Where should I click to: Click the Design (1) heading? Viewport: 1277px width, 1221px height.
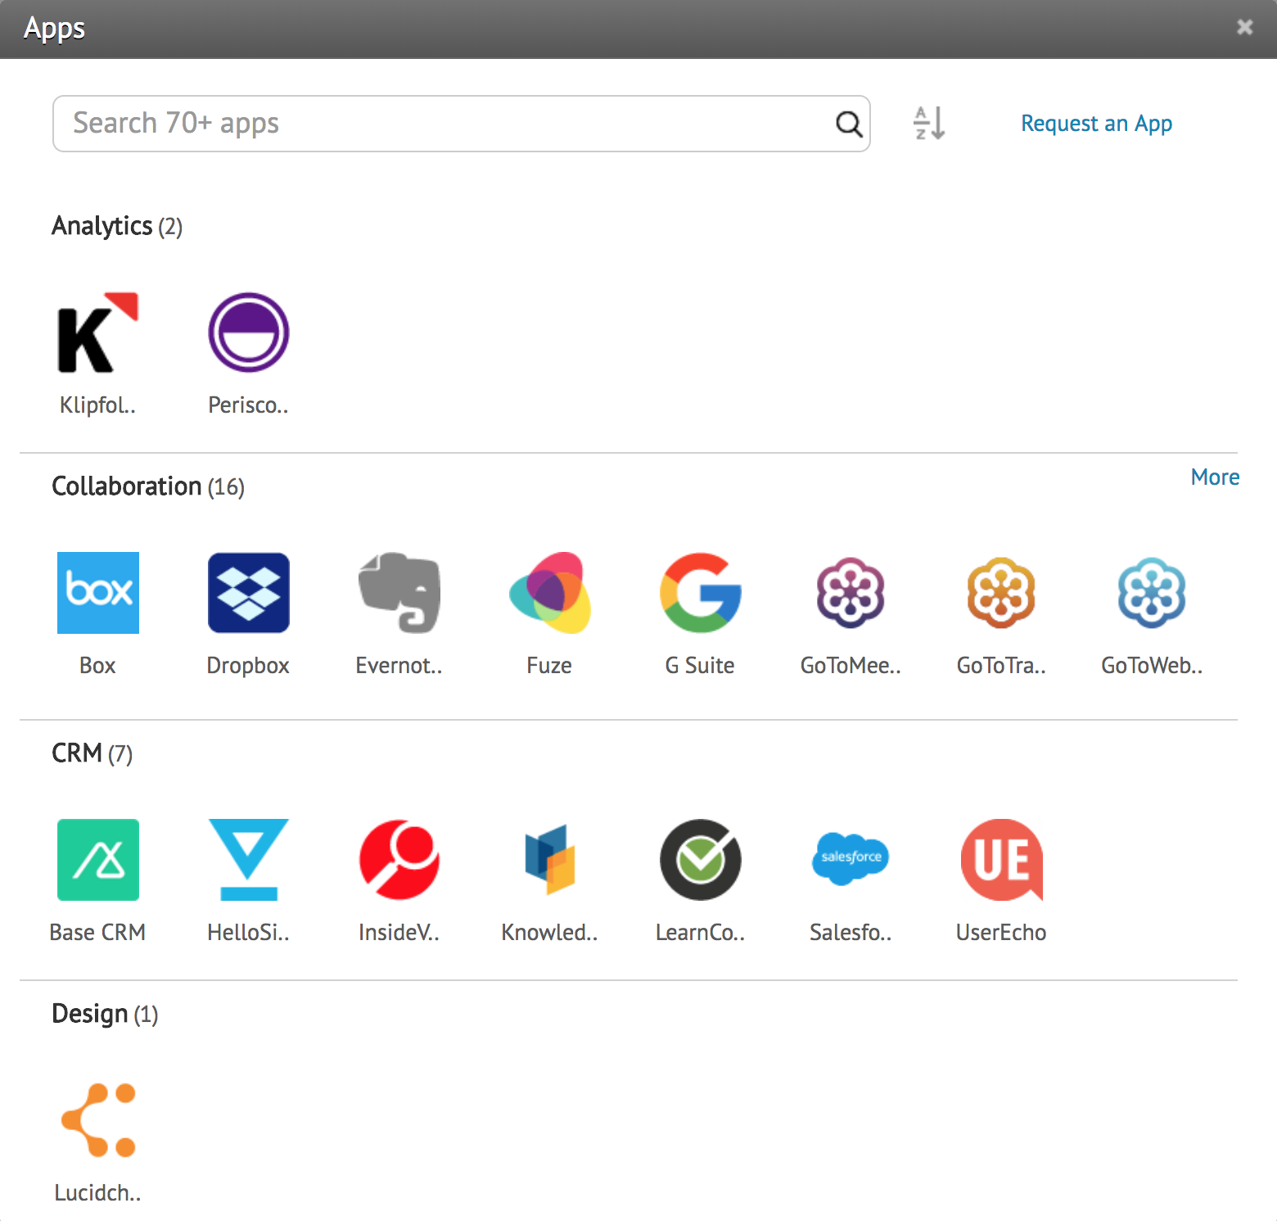pos(105,1014)
